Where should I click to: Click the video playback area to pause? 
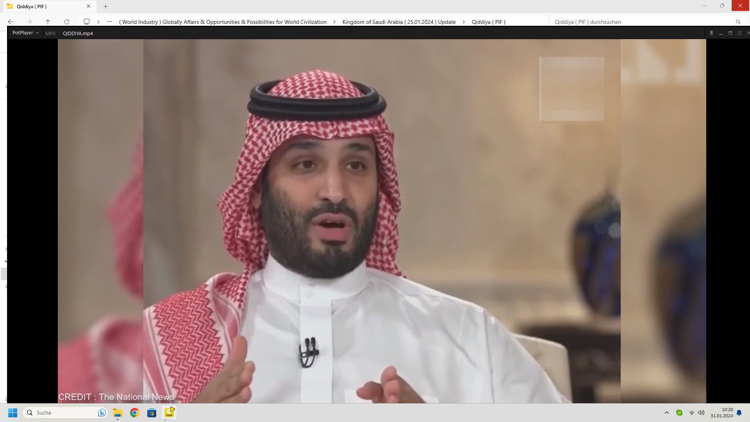(x=382, y=221)
